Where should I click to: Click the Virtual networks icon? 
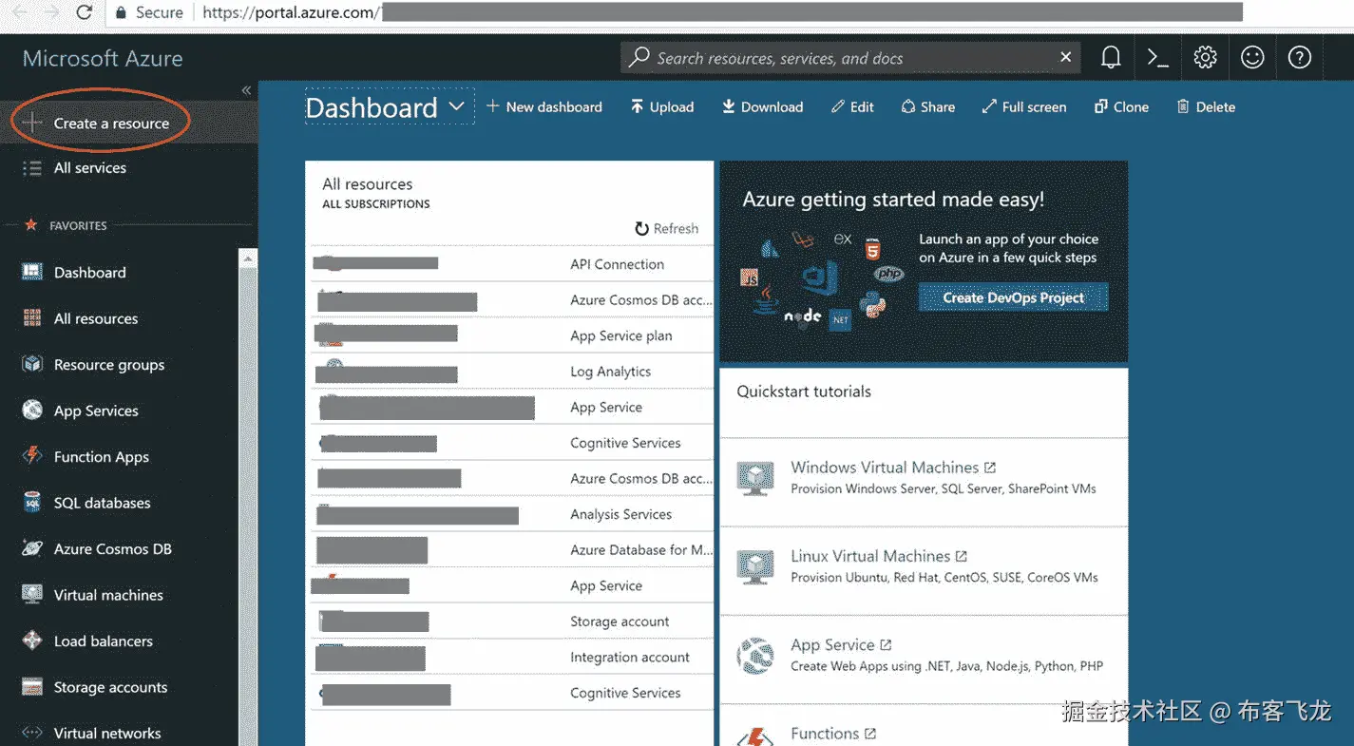tap(32, 733)
